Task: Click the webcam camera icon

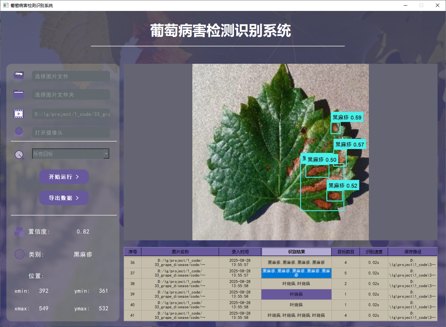Action: point(19,132)
